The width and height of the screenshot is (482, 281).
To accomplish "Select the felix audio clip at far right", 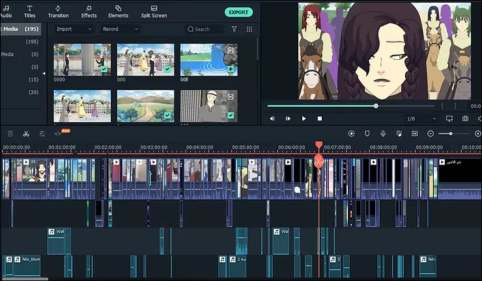I will (427, 266).
